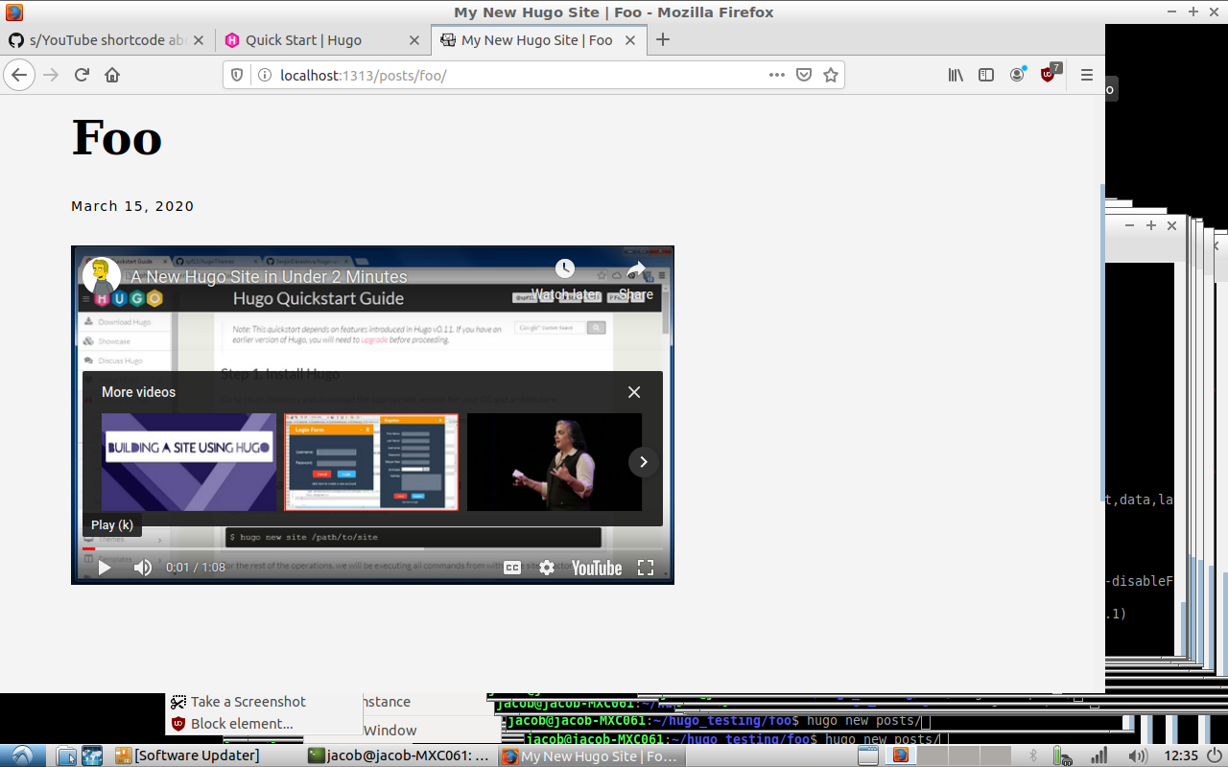This screenshot has width=1228, height=767.
Task: Open the Firefox hamburger menu
Action: click(1086, 75)
